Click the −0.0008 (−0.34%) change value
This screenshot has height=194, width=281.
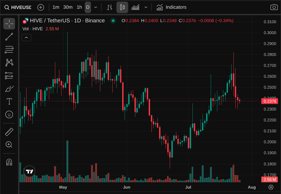pos(216,21)
